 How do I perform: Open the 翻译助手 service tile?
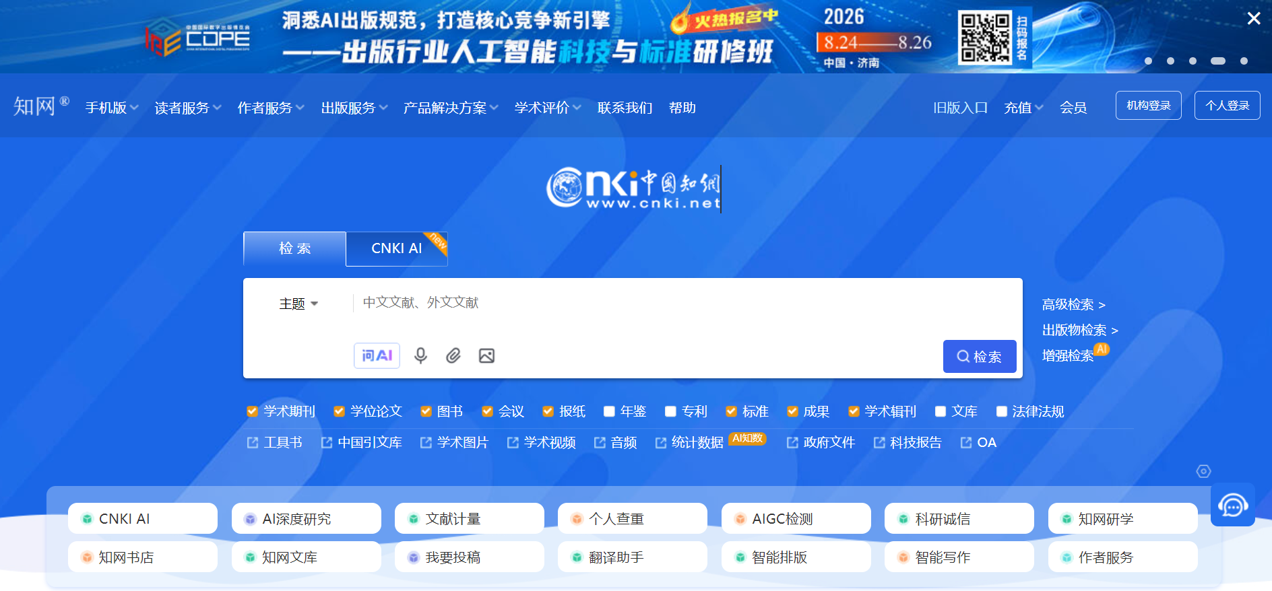(633, 557)
